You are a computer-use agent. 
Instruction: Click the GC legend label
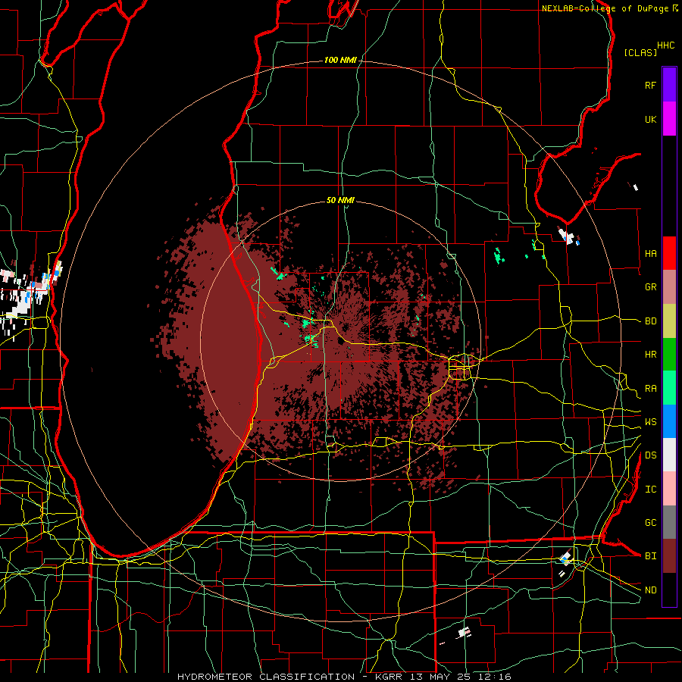(x=650, y=523)
